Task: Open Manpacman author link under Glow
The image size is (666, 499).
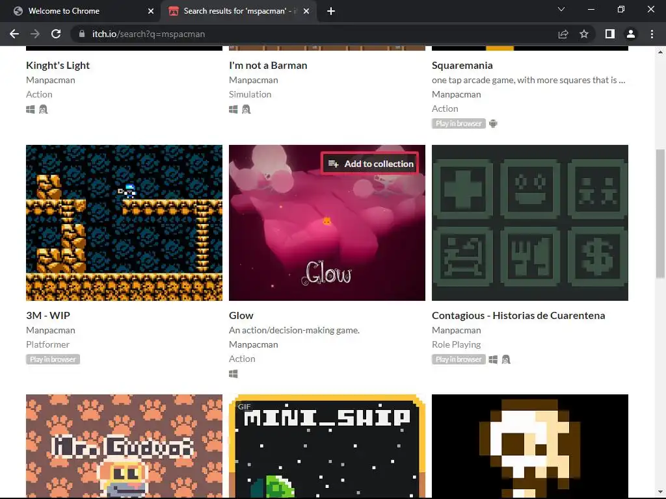Action: 254,344
